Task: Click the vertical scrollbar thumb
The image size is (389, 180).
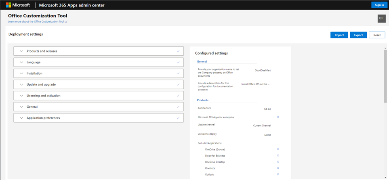Action: click(x=385, y=76)
